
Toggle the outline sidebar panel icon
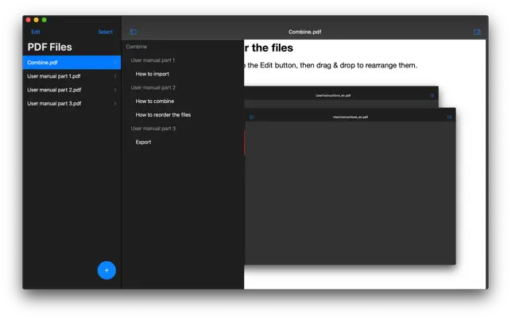(x=133, y=32)
